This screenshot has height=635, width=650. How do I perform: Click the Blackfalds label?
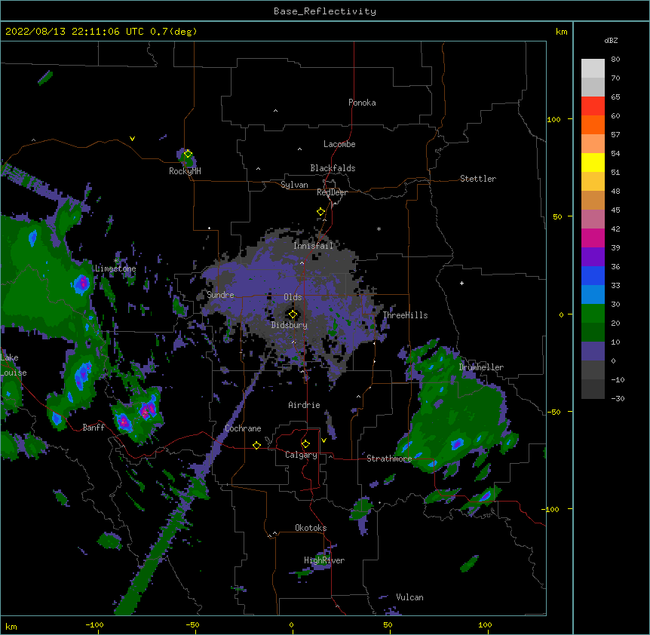pos(333,168)
